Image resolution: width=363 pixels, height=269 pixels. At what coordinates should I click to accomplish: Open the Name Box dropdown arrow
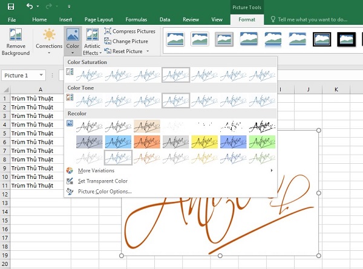[41, 75]
